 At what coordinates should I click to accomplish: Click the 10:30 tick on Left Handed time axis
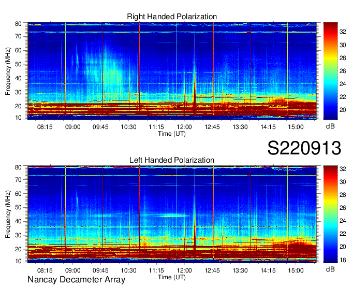point(128,270)
